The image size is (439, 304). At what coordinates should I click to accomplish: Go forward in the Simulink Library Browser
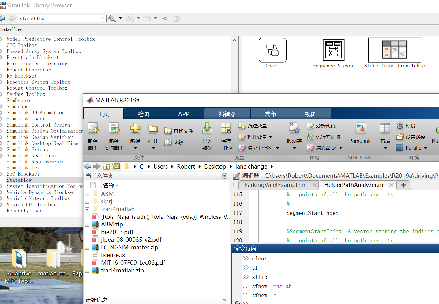(12, 18)
